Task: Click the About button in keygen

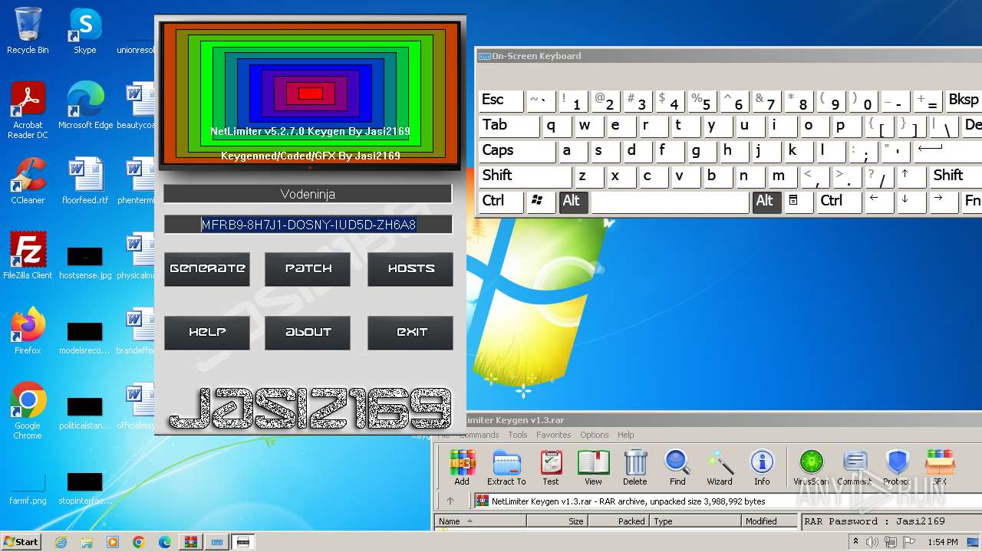Action: pyautogui.click(x=308, y=333)
